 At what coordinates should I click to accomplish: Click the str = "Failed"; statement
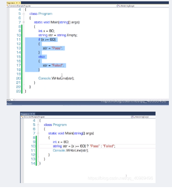coord(53,65)
